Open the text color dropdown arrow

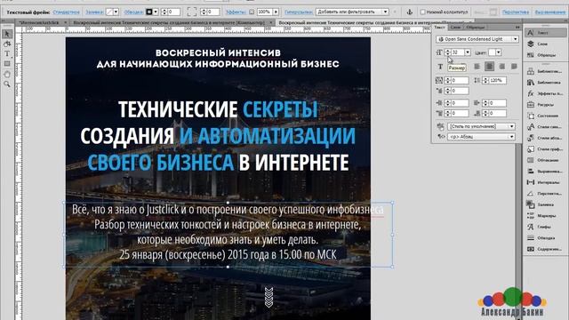499,52
